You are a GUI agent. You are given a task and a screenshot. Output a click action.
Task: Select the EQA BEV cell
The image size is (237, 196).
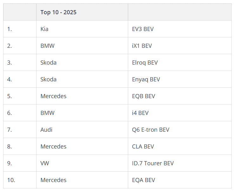point(143,180)
